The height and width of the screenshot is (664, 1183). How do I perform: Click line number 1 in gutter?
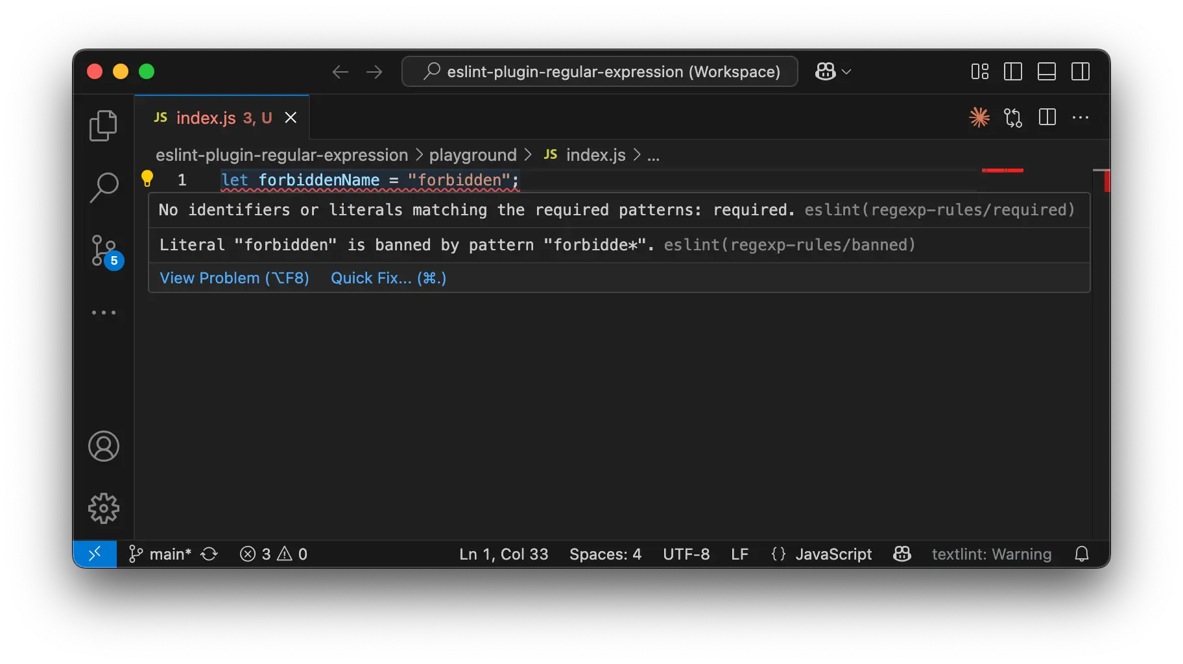pyautogui.click(x=182, y=180)
